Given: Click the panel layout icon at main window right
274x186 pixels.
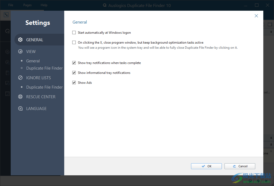Looking at the screenshot, I should [x=270, y=24].
